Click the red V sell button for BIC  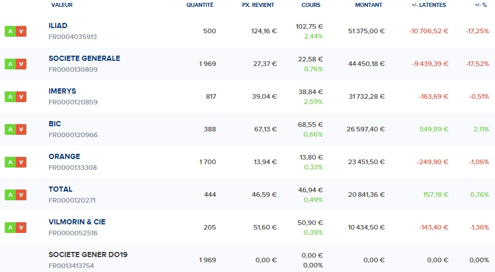coord(21,129)
